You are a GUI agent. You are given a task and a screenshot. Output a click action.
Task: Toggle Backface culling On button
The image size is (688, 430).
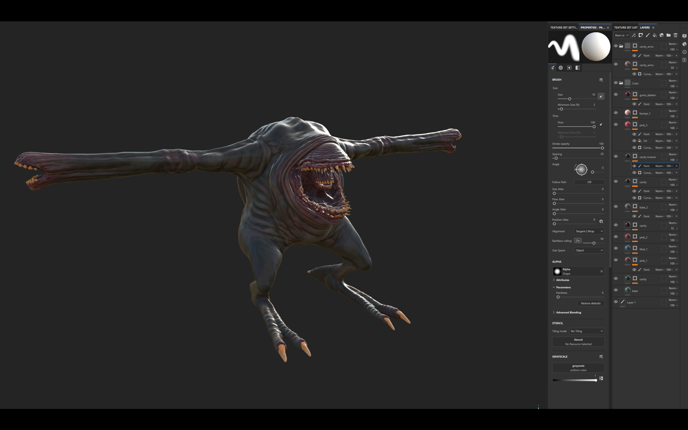point(577,241)
